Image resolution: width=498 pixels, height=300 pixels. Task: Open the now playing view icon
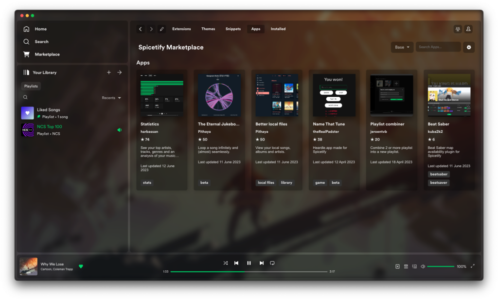pos(397,266)
